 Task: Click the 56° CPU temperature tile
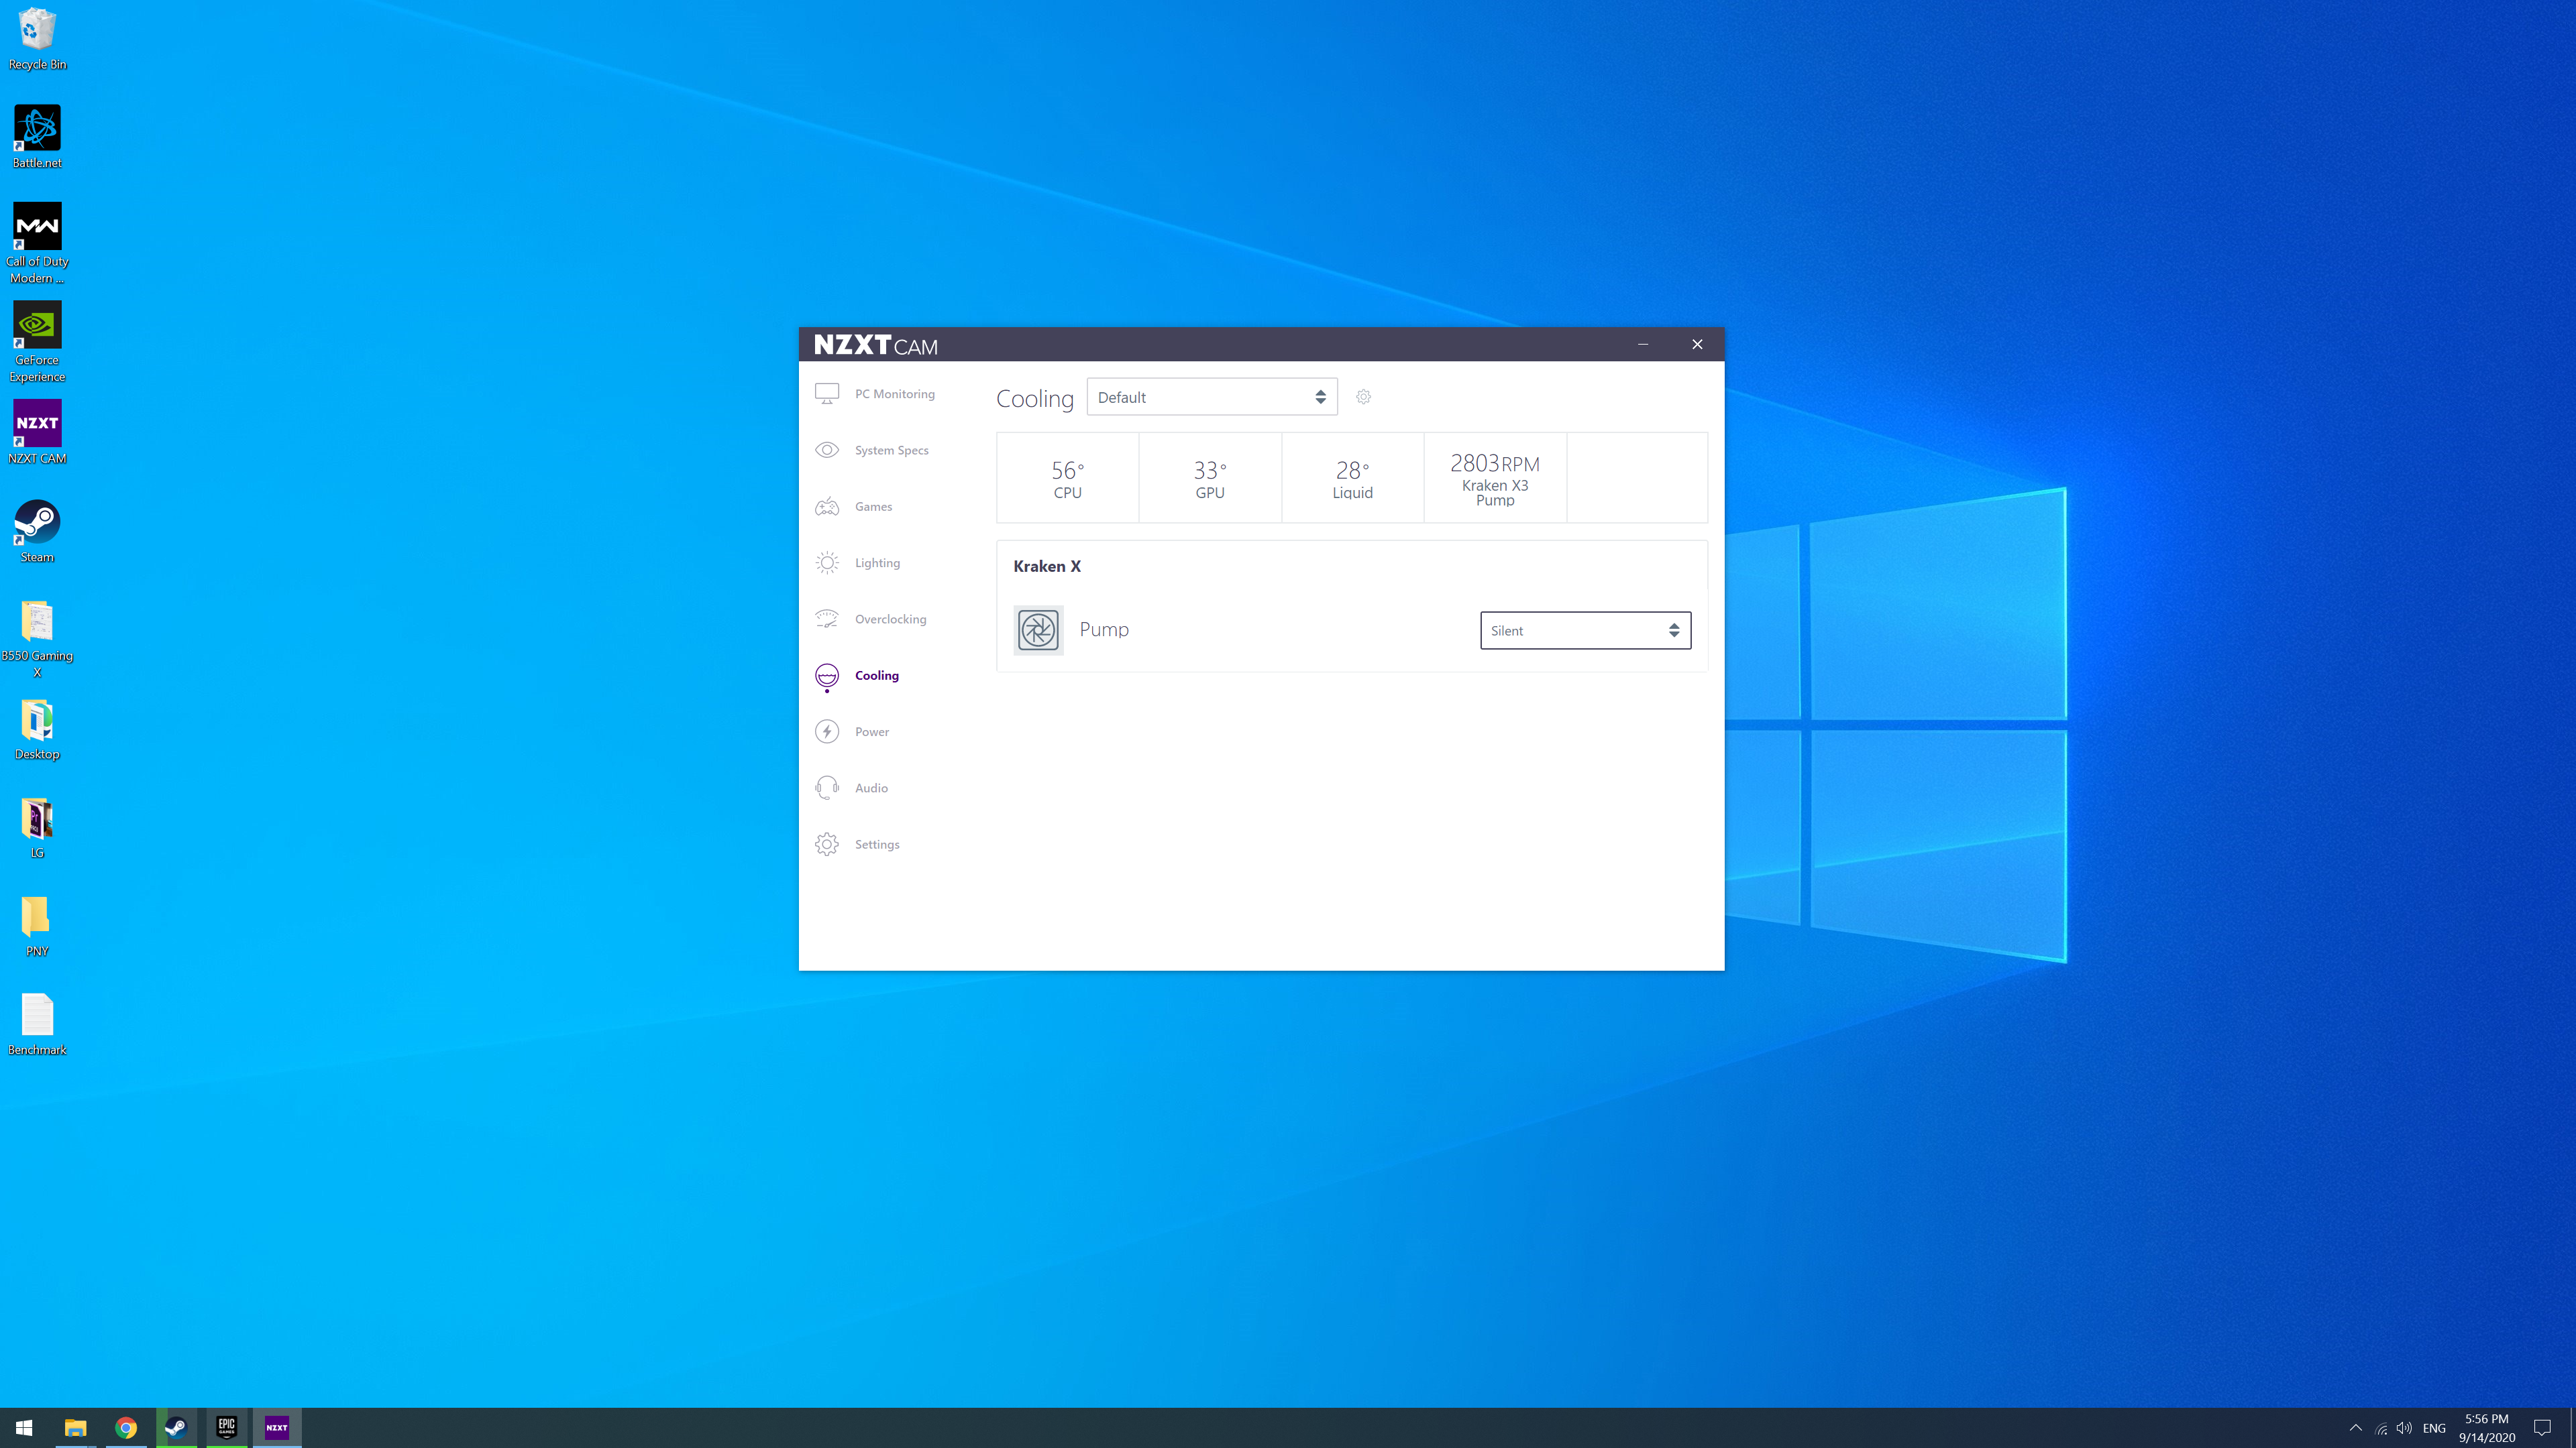pyautogui.click(x=1067, y=478)
